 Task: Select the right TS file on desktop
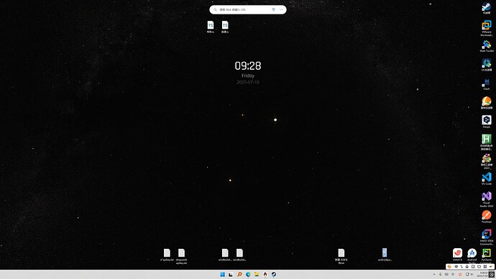(x=225, y=27)
